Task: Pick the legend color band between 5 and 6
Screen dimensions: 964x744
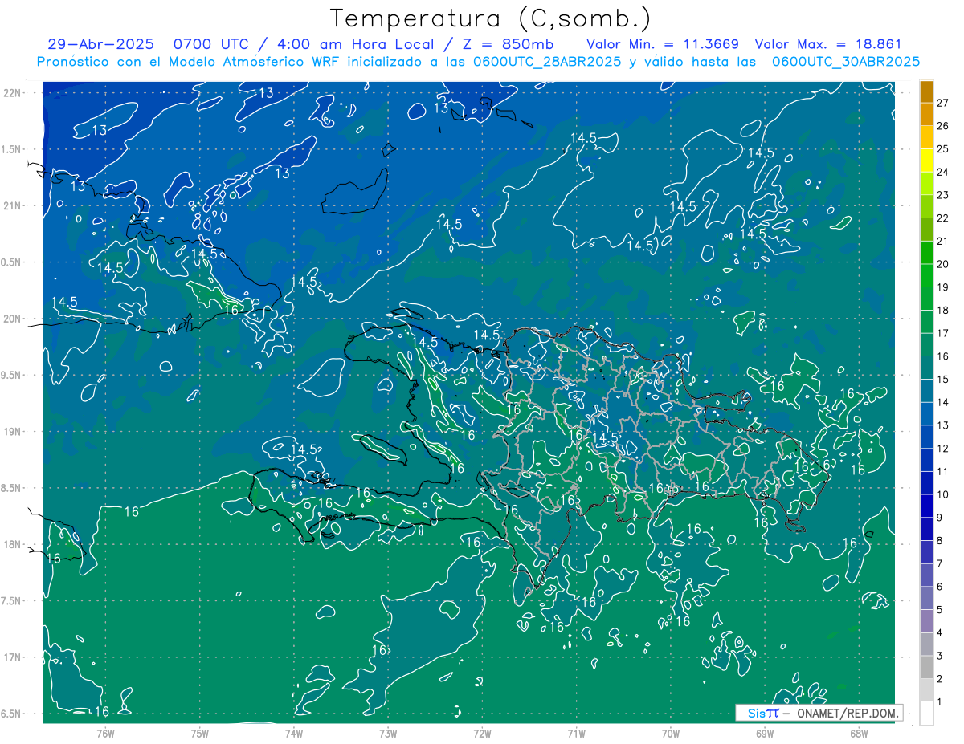Action: (926, 599)
